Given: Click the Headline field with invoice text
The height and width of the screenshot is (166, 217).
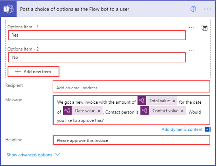Looking at the screenshot, I should (x=131, y=140).
